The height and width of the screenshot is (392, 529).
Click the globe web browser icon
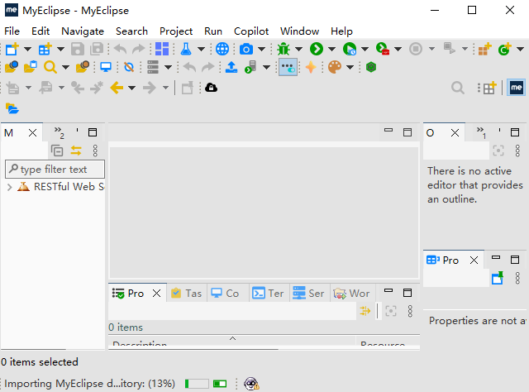click(222, 50)
